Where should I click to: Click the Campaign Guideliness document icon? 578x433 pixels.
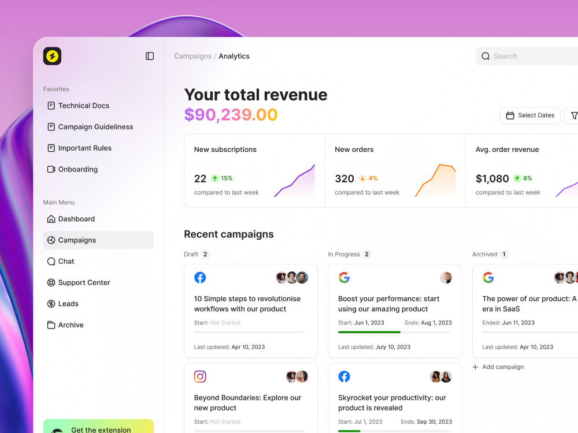51,126
